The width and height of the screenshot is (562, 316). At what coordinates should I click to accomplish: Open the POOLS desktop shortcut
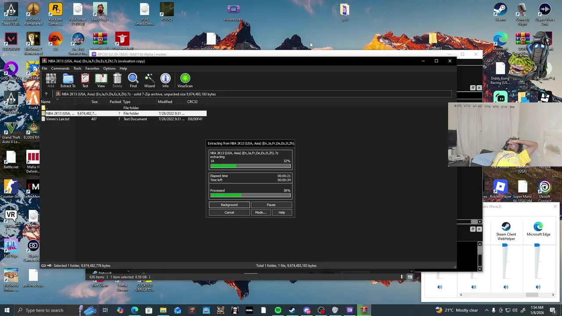[166, 12]
